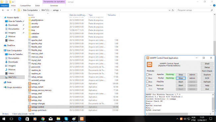Switch to the Compartilhar ribbon tab
The image size is (216, 122).
point(26,6)
